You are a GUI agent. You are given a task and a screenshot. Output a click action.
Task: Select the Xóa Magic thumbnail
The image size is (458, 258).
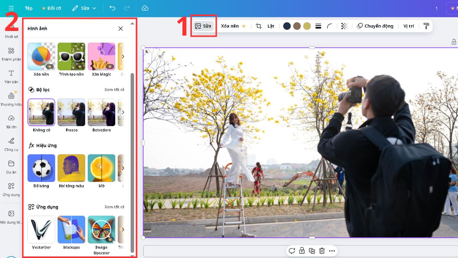[102, 56]
